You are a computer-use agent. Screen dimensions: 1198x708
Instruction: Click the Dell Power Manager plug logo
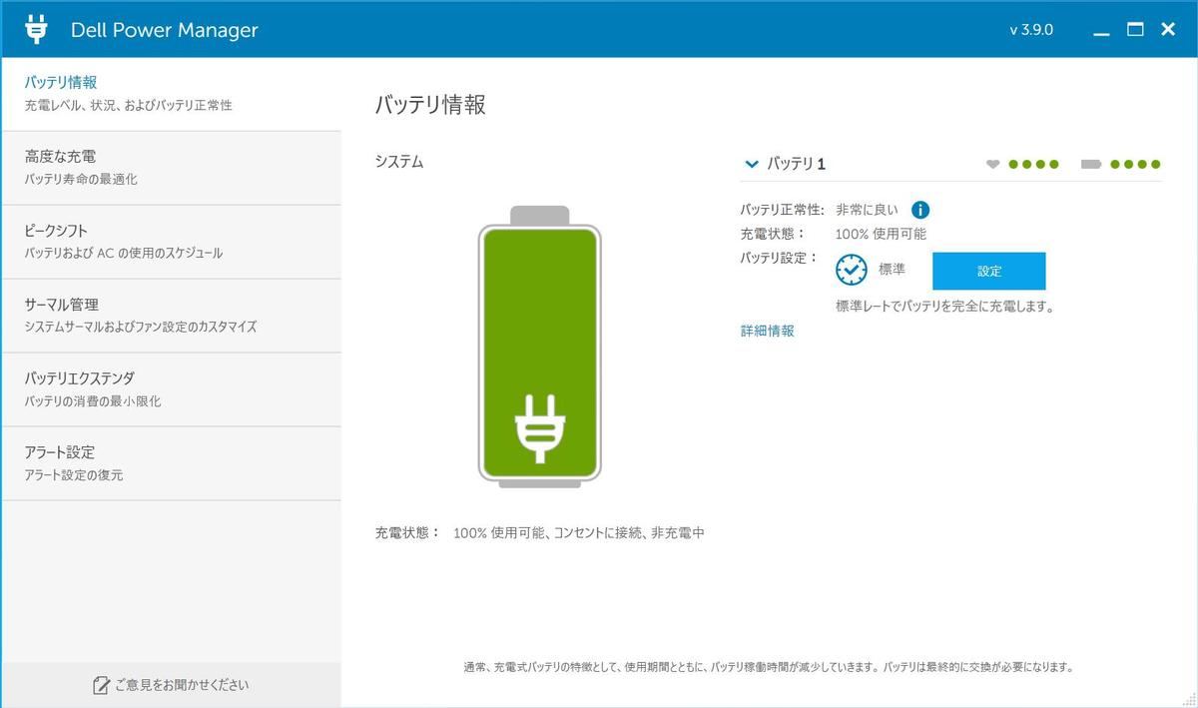click(x=36, y=29)
